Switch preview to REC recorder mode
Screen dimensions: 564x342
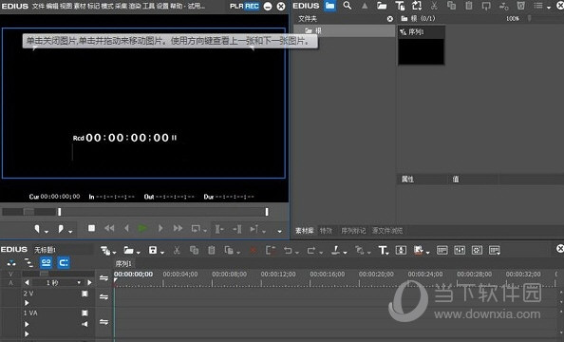pyautogui.click(x=252, y=6)
